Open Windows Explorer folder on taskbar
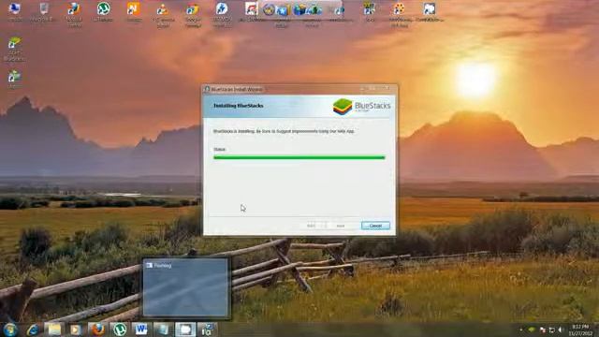The height and width of the screenshot is (337, 599). coord(54,330)
